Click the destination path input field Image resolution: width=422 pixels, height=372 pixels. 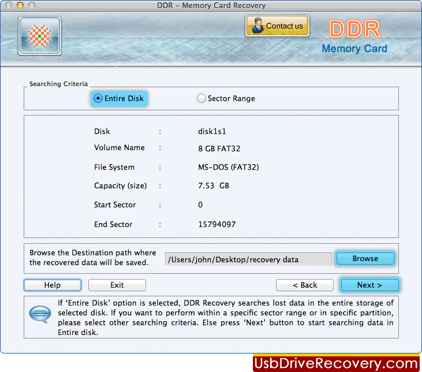(248, 259)
